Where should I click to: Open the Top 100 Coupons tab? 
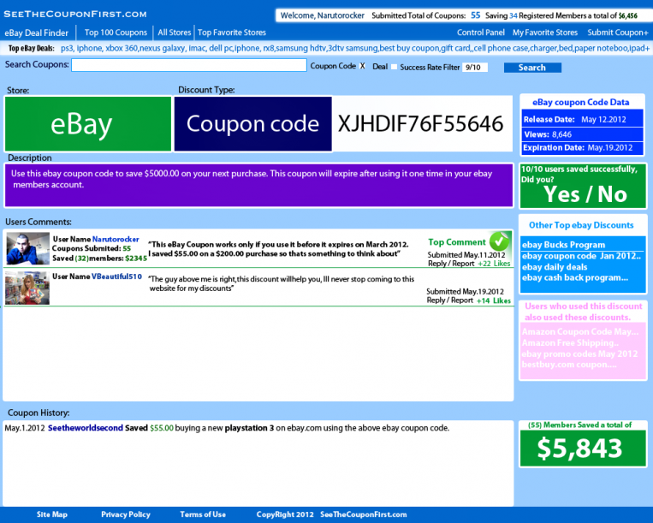pyautogui.click(x=116, y=33)
